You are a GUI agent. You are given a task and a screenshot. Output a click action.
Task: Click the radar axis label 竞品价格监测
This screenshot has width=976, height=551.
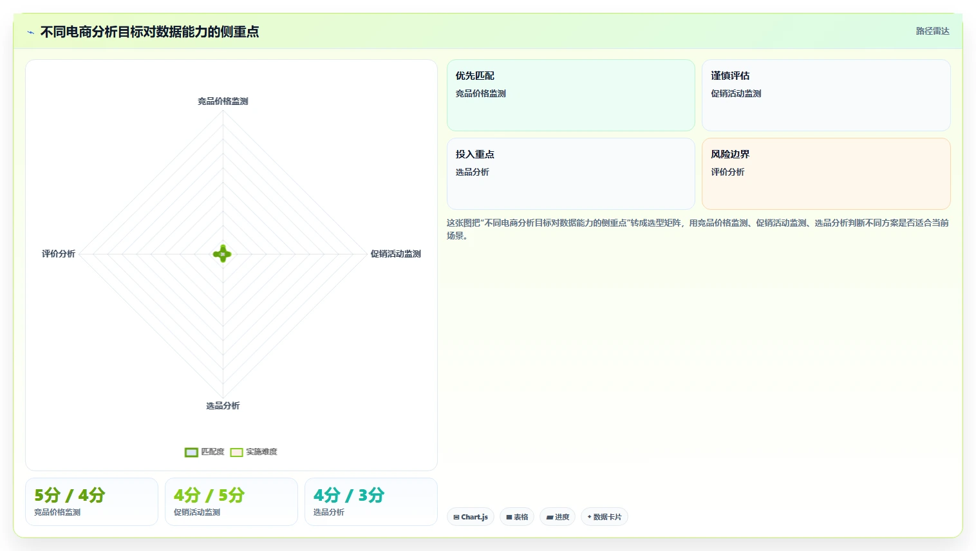pos(223,101)
